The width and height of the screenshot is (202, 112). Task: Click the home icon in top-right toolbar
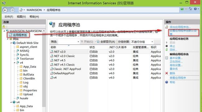[190, 9]
